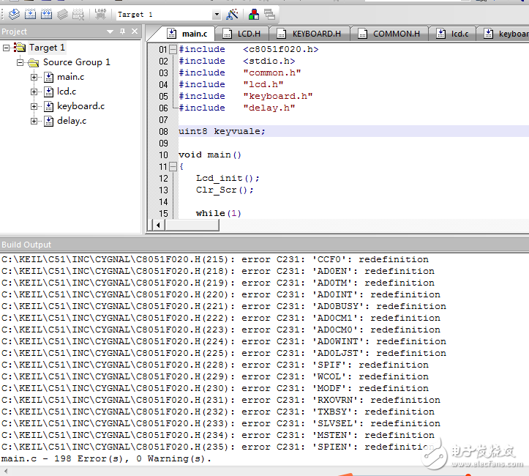Collapse the Target 1 tree node
This screenshot has width=529, height=476.
(x=7, y=48)
